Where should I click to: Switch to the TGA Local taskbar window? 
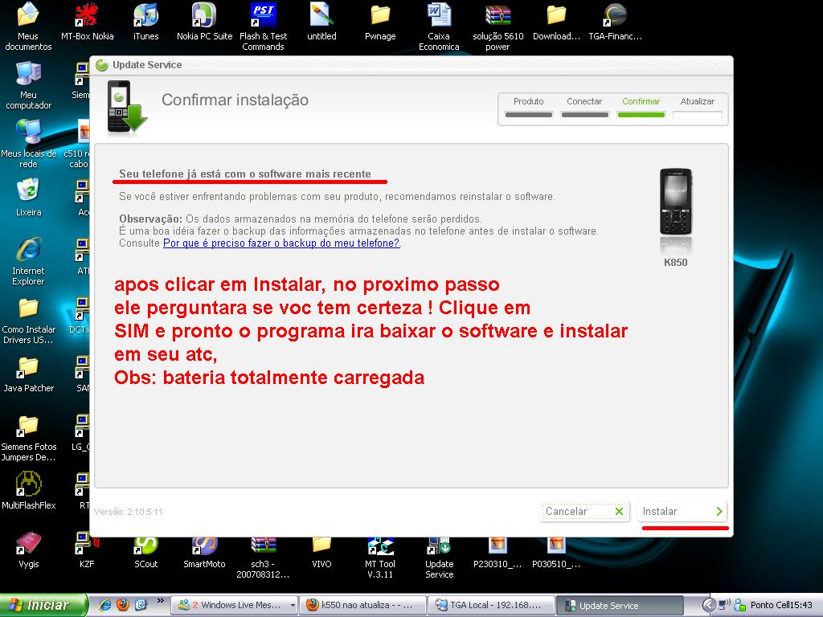point(491,605)
